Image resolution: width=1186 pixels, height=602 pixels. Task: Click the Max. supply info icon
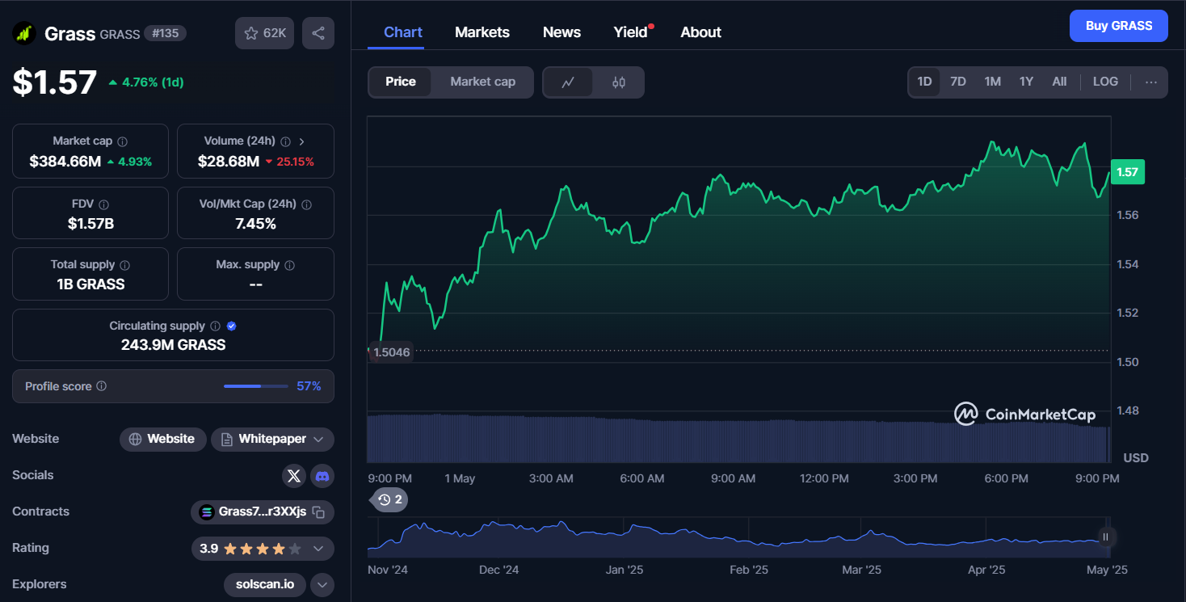click(x=290, y=265)
